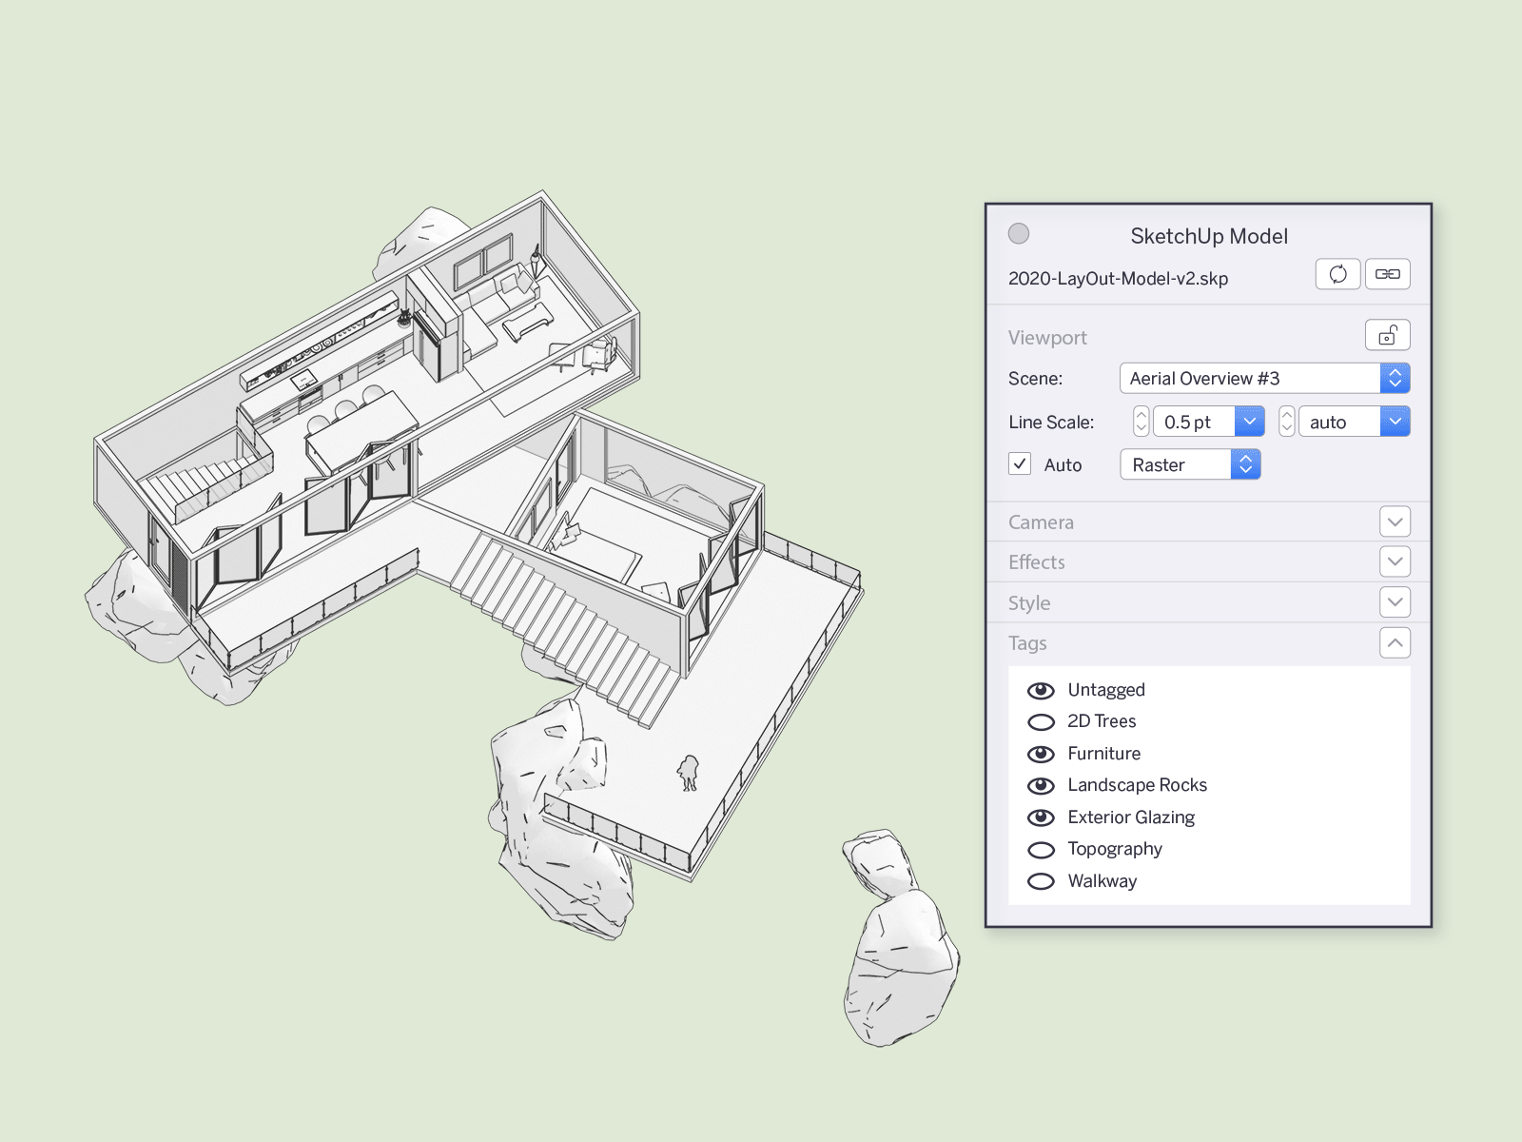Viewport: 1522px width, 1142px height.
Task: Hide the Furniture tag
Action: [1042, 753]
